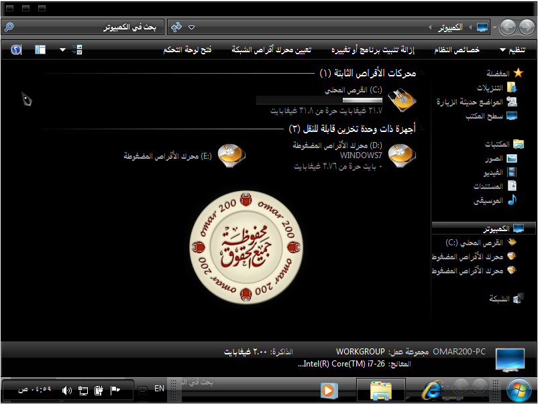This screenshot has width=538, height=404.
Task: Open the "الصور" pictures library icon
Action: click(x=512, y=158)
